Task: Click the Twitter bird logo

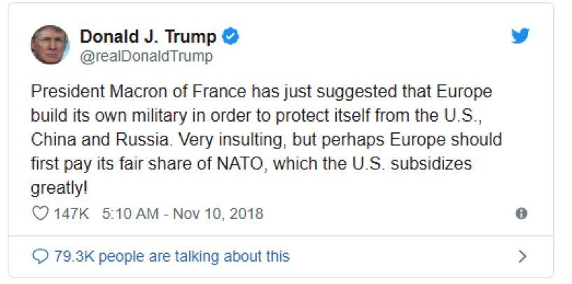Action: pos(520,36)
